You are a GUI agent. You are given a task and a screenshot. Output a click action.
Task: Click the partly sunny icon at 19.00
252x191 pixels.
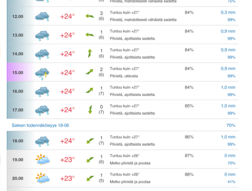tap(42, 159)
